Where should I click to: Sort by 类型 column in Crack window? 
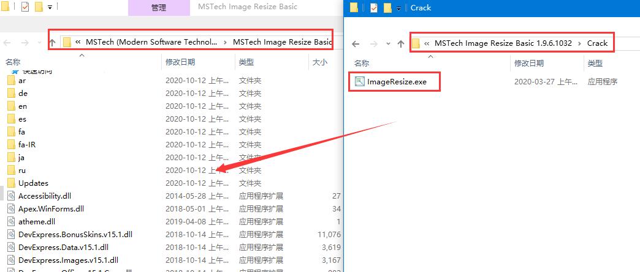(x=595, y=63)
